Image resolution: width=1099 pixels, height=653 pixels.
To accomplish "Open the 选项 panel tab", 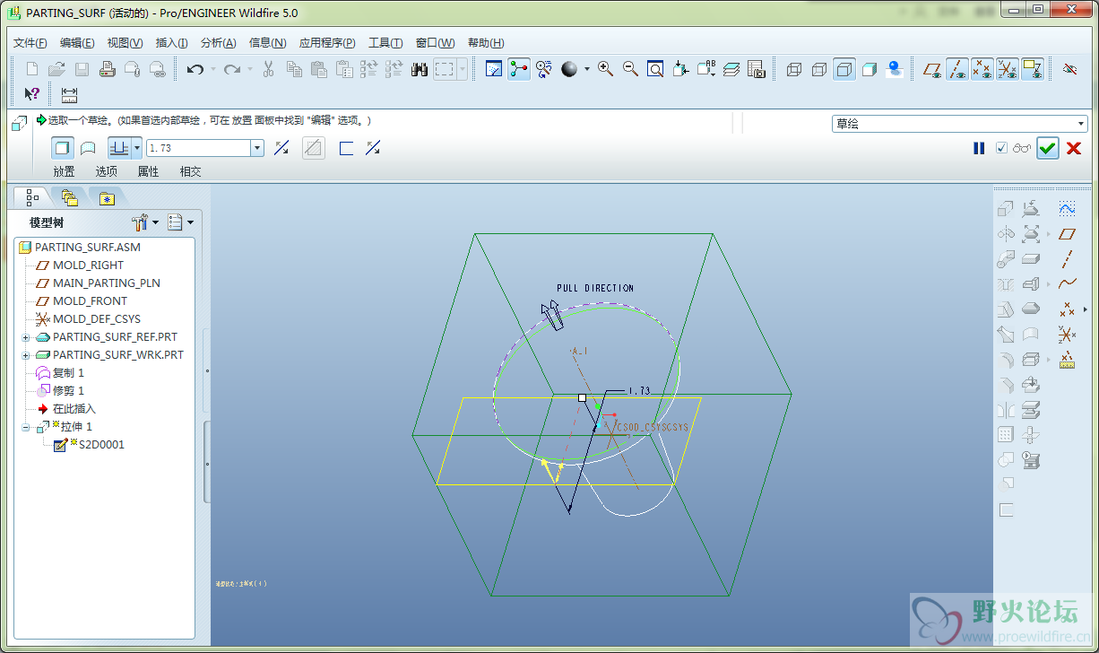I will 107,171.
